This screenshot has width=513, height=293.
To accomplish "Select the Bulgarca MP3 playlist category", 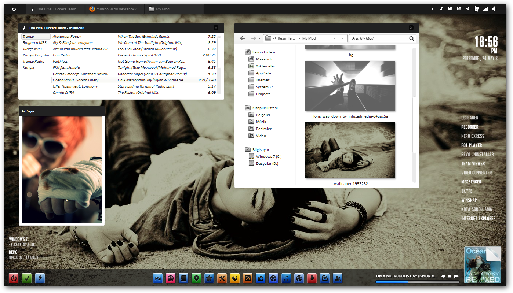I will [34, 43].
